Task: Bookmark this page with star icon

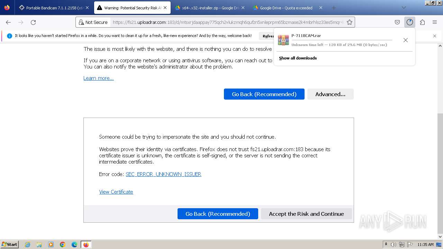Action: (350, 22)
